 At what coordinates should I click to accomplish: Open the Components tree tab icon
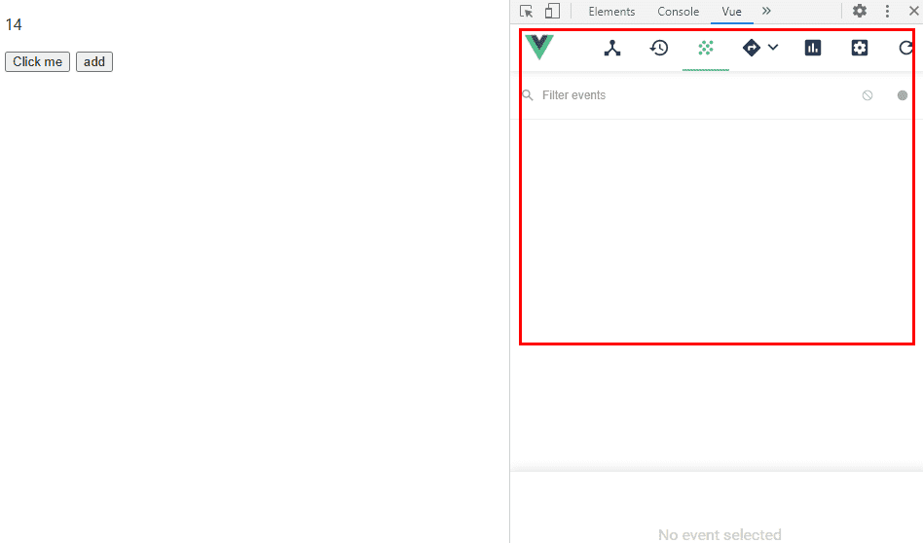click(612, 48)
